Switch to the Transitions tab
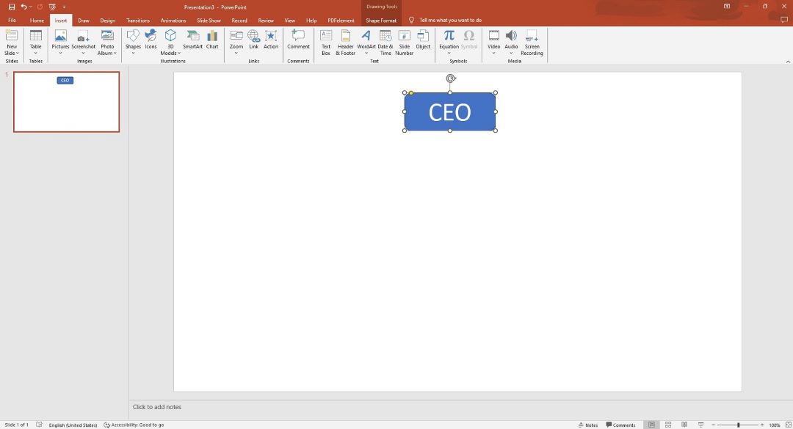Viewport: 793px width, 429px height. pyautogui.click(x=137, y=21)
